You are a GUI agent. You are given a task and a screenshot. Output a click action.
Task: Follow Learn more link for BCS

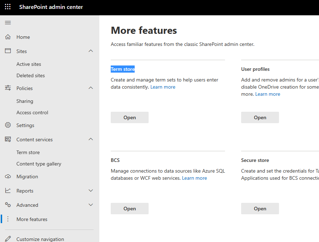click(x=194, y=178)
